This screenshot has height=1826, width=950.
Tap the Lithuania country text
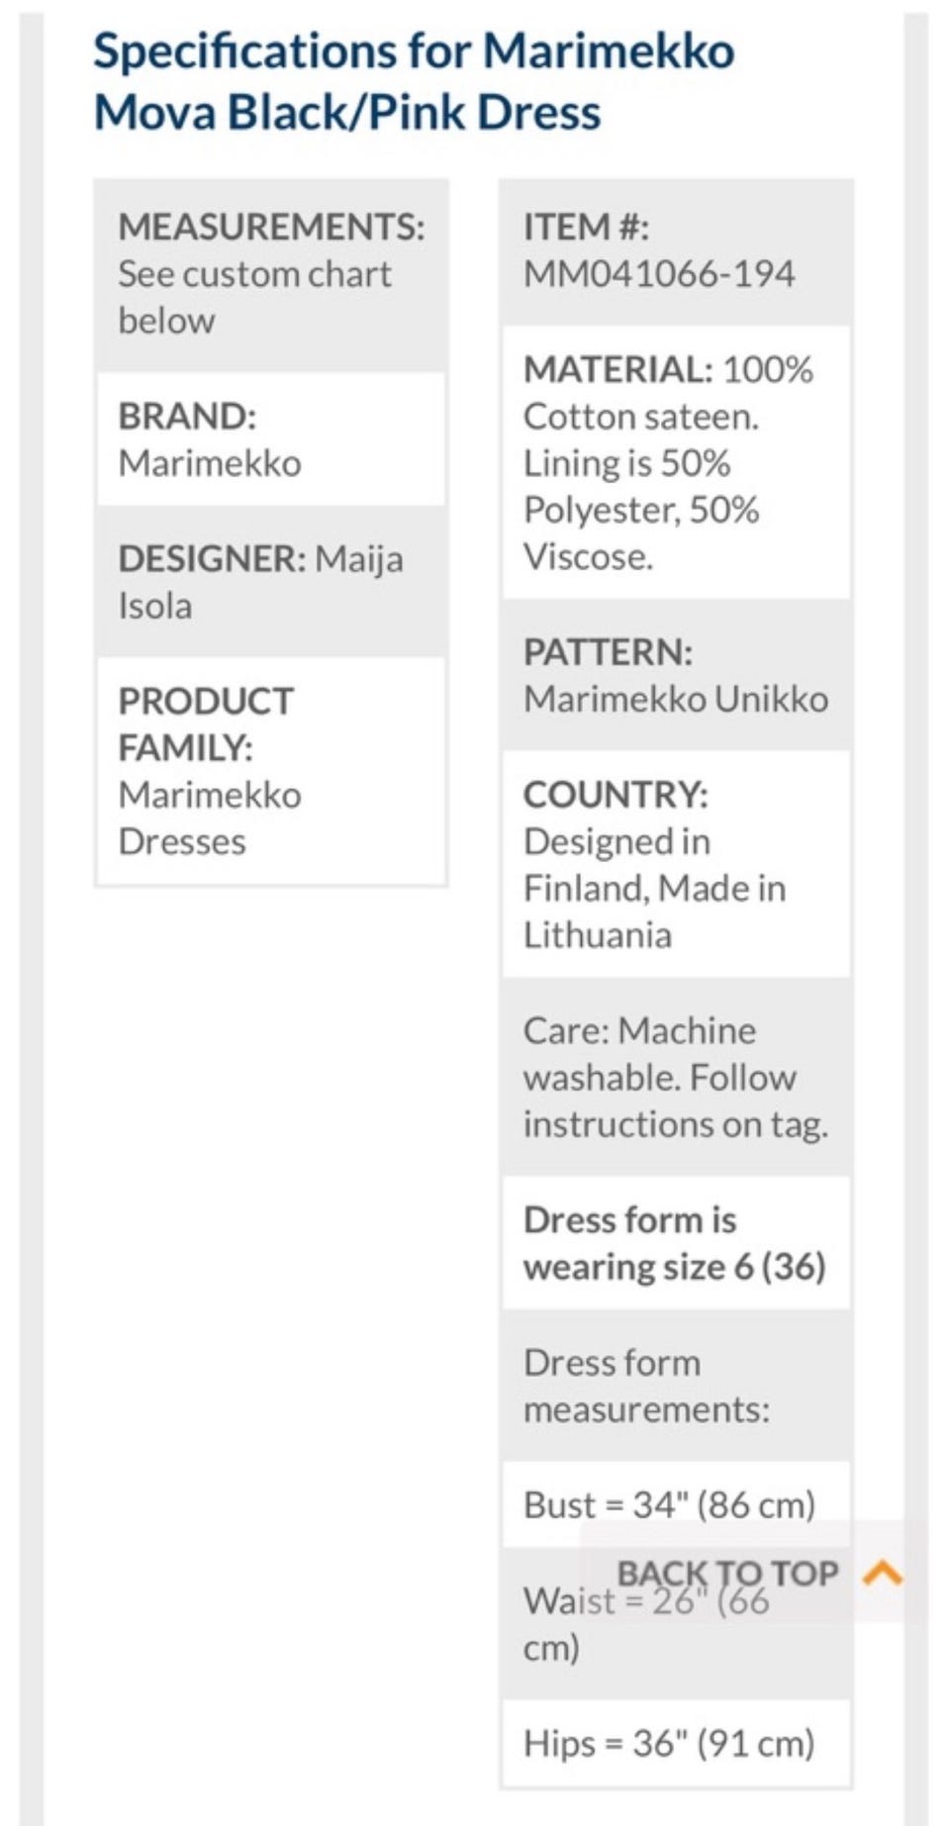point(598,935)
